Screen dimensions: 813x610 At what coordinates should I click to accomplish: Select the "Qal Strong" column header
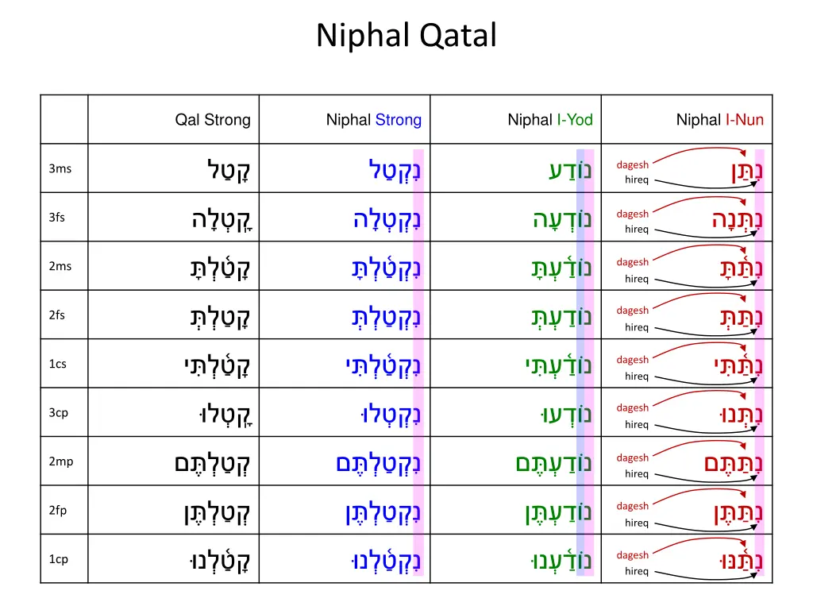click(x=213, y=120)
